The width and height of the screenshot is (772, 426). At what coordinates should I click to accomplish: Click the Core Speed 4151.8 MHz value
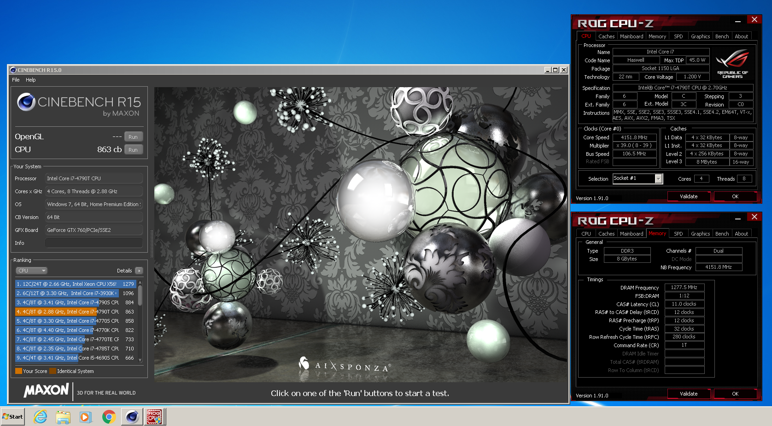pos(634,137)
